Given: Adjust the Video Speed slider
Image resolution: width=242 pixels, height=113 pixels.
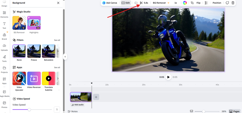Looking at the screenshot, I should [x=29, y=110].
